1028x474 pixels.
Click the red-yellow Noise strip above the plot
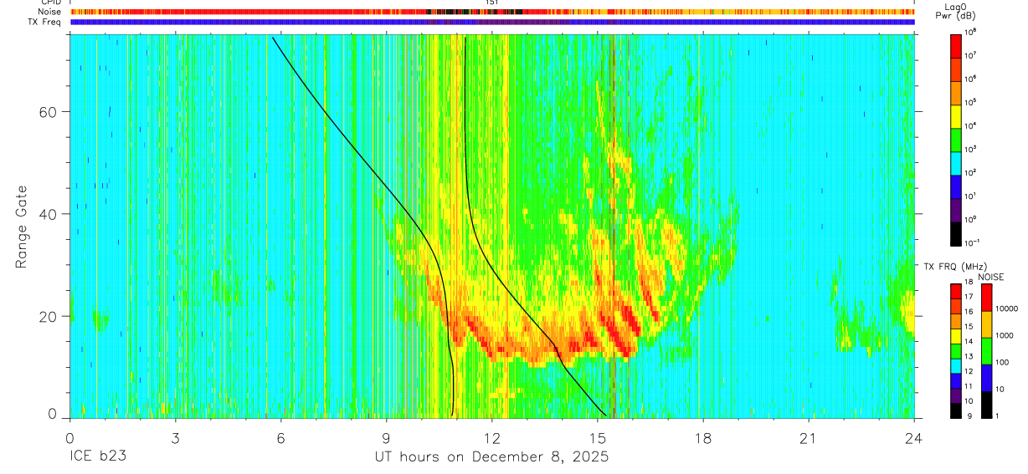click(x=491, y=12)
